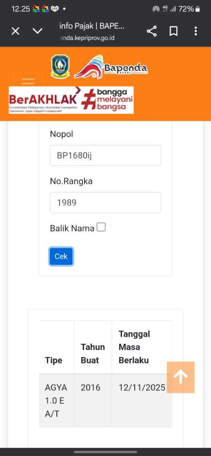
Task: Select the Tahun Buat column header
Action: coord(93,354)
